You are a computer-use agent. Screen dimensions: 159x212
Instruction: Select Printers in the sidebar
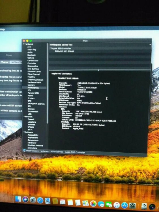[x=31, y=98]
